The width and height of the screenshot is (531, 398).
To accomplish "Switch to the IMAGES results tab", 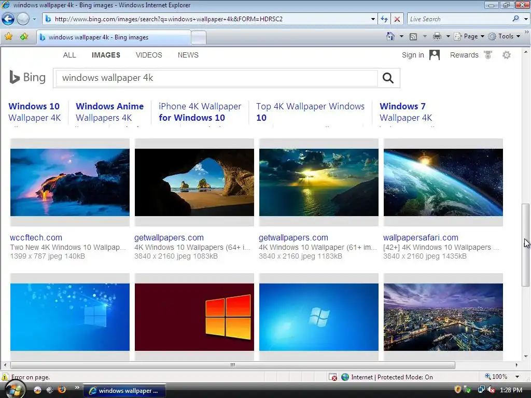I will coord(106,55).
